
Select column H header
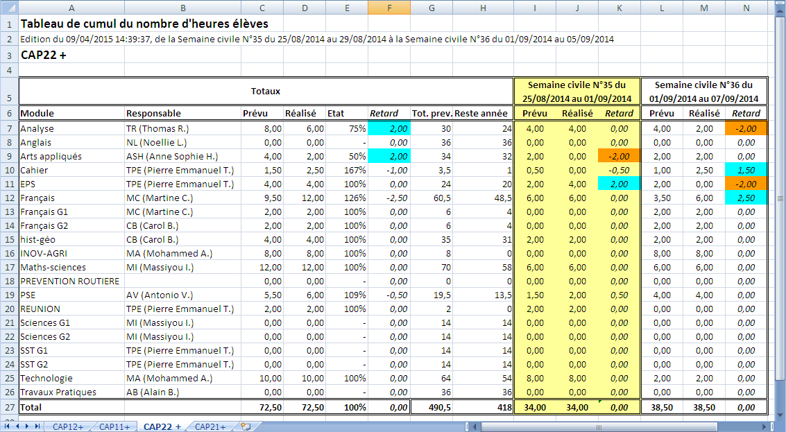click(483, 8)
